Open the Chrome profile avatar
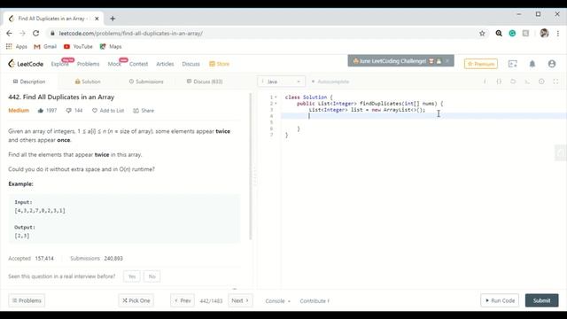This screenshot has width=567, height=319. [544, 34]
